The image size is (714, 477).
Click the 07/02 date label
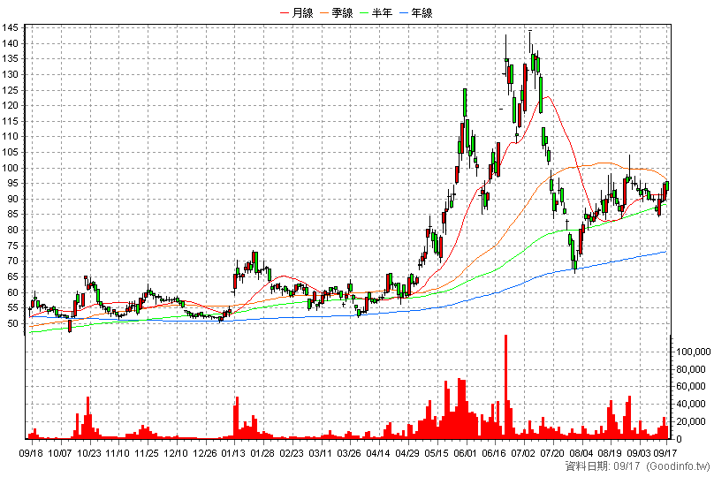(x=523, y=453)
